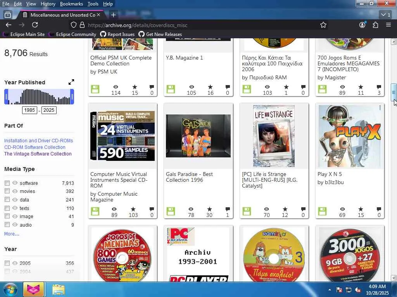Open the Firefox View icon
Viewport: 397px width, 297px height.
click(x=8, y=15)
